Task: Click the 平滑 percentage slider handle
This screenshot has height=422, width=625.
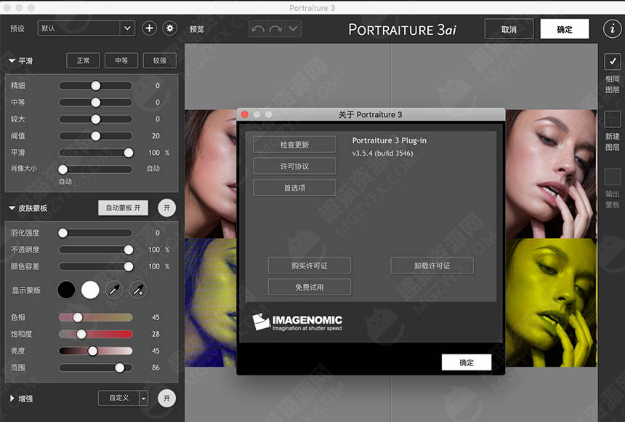Action: [129, 153]
